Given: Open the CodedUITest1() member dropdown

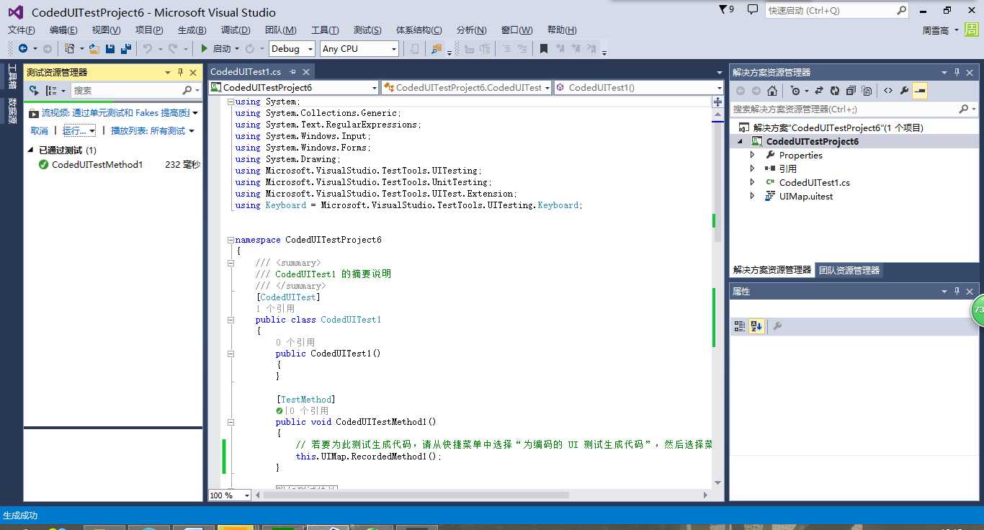Looking at the screenshot, I should pos(639,87).
